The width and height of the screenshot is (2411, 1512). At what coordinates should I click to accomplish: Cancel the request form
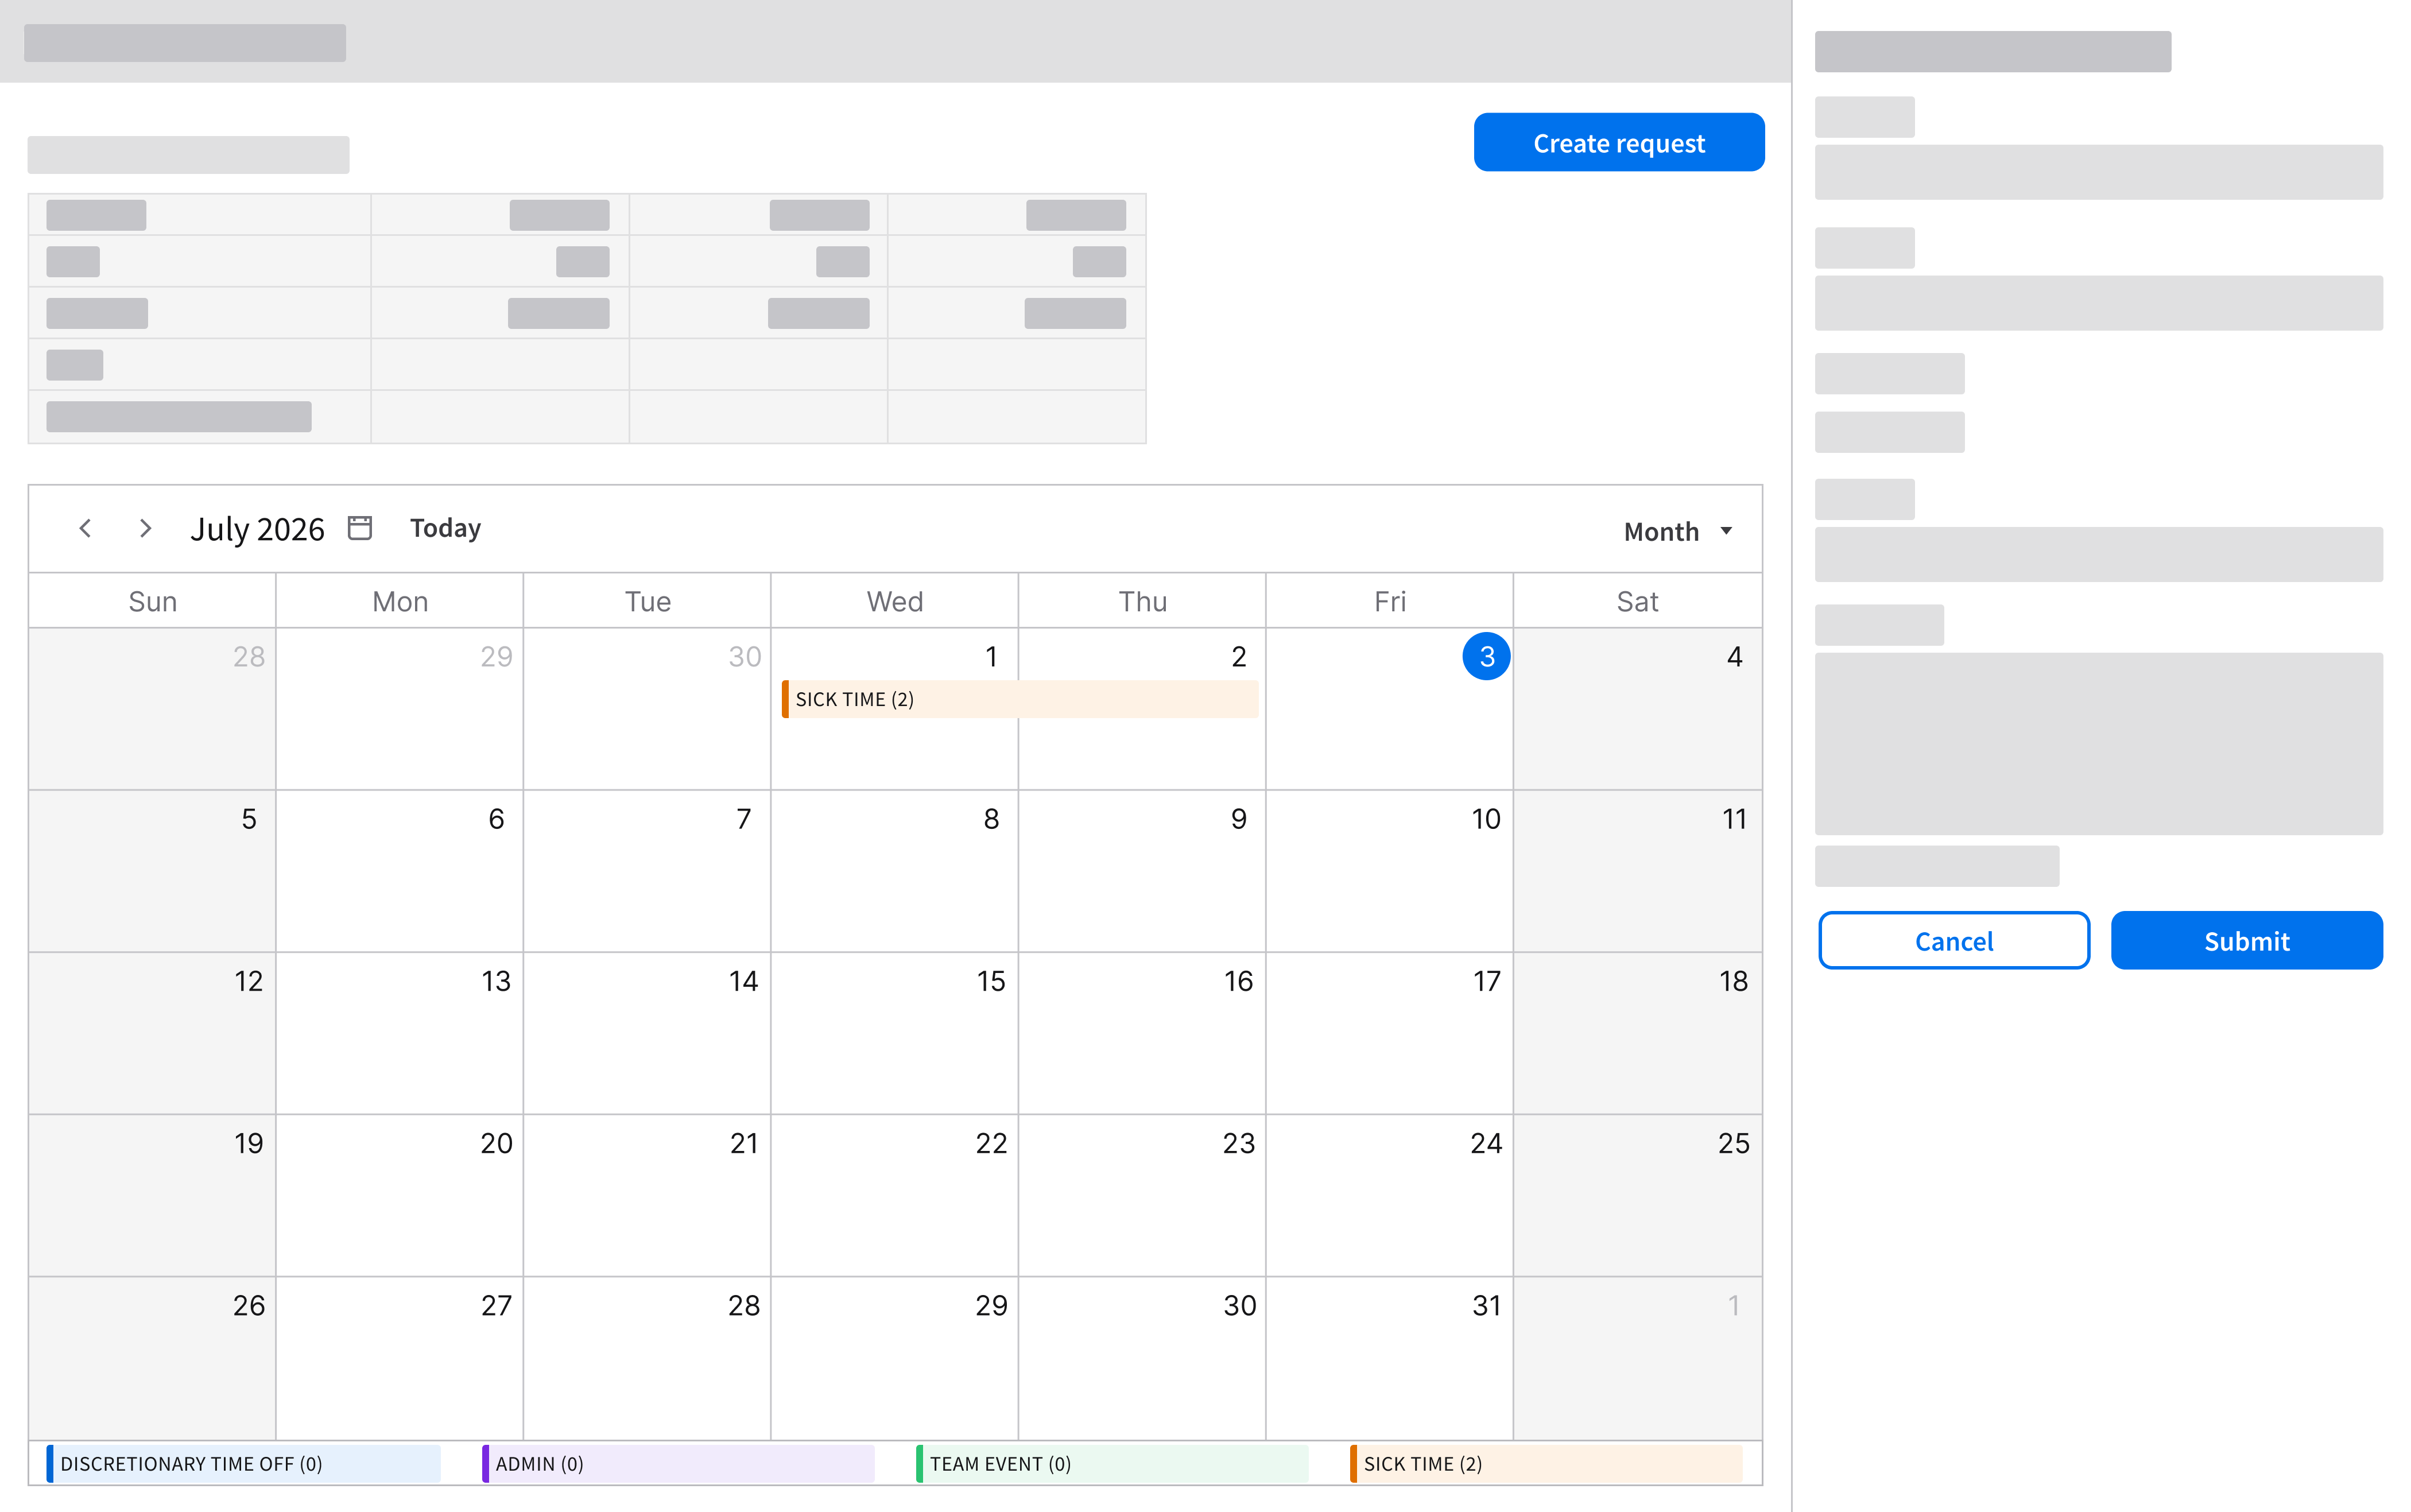click(x=1953, y=940)
